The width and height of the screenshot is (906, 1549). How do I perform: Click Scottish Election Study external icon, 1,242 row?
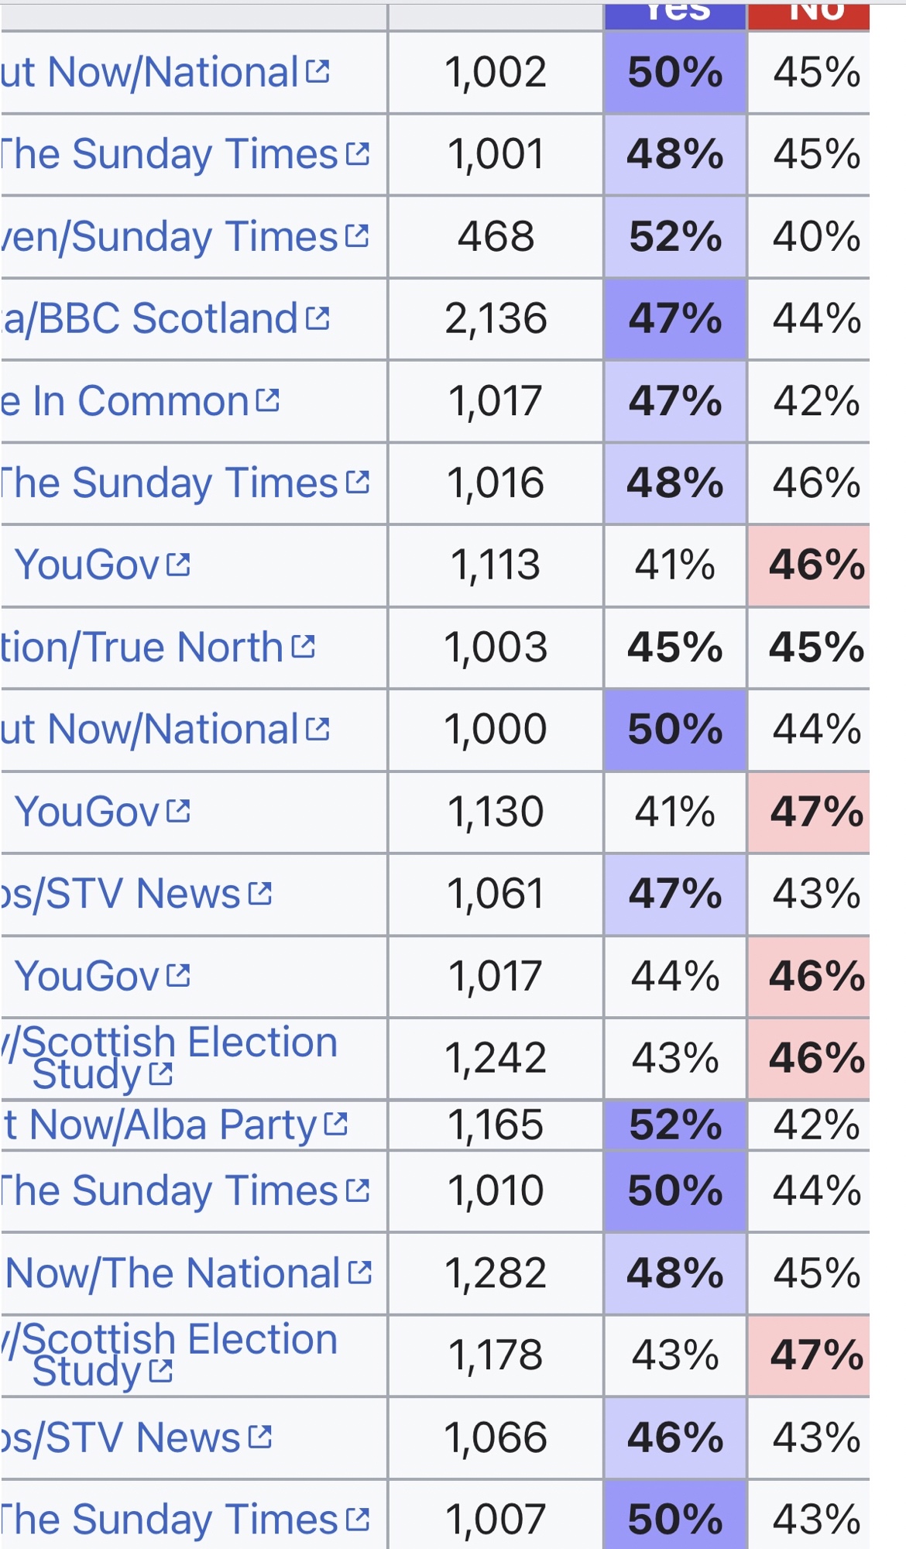point(160,1073)
